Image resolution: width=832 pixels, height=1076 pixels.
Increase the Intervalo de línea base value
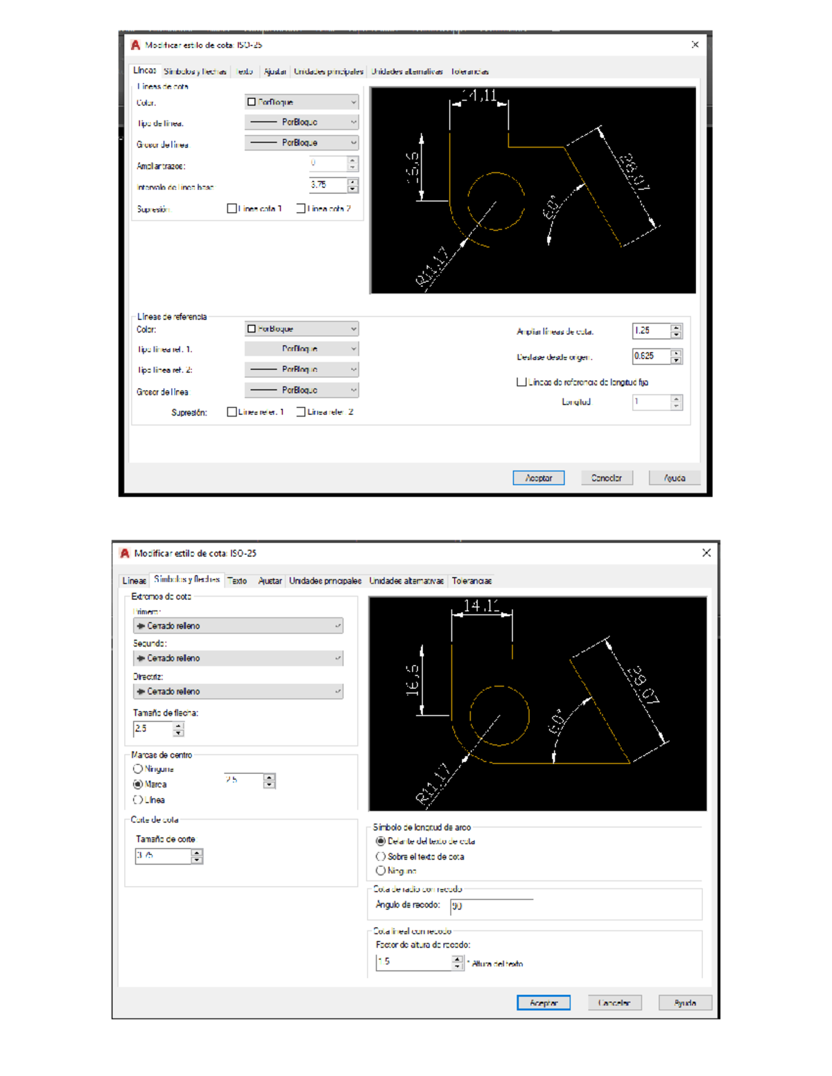pyautogui.click(x=353, y=182)
